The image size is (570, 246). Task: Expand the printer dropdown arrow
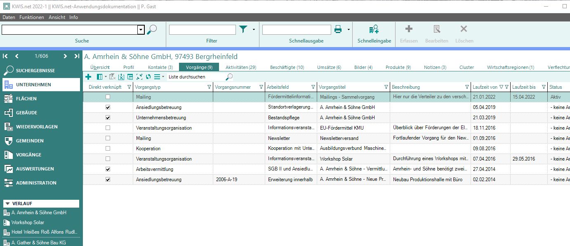pyautogui.click(x=349, y=30)
